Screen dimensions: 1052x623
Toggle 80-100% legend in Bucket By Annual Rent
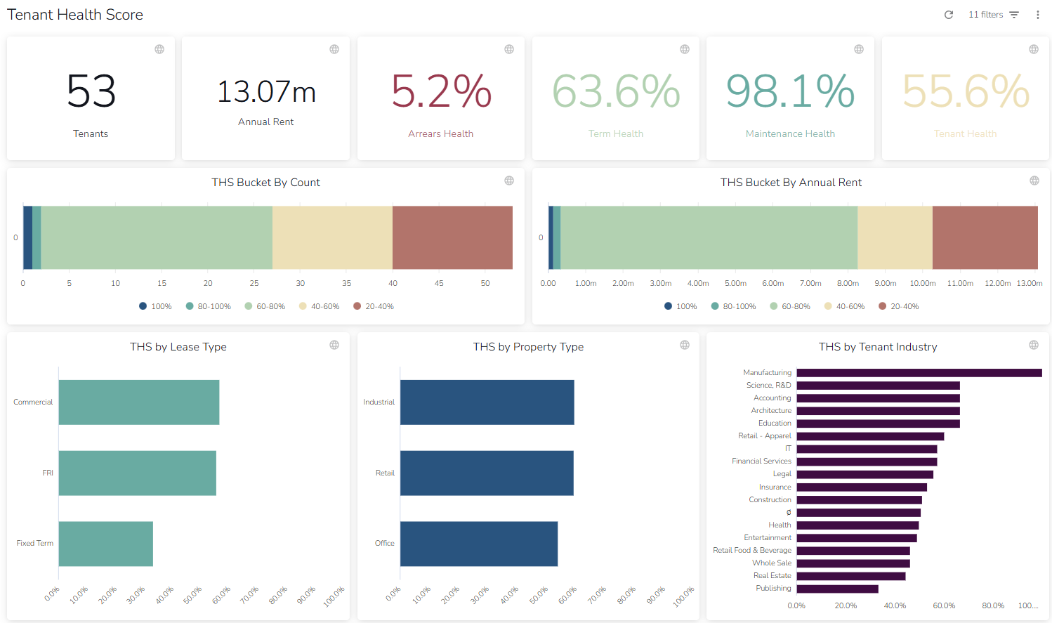click(733, 306)
